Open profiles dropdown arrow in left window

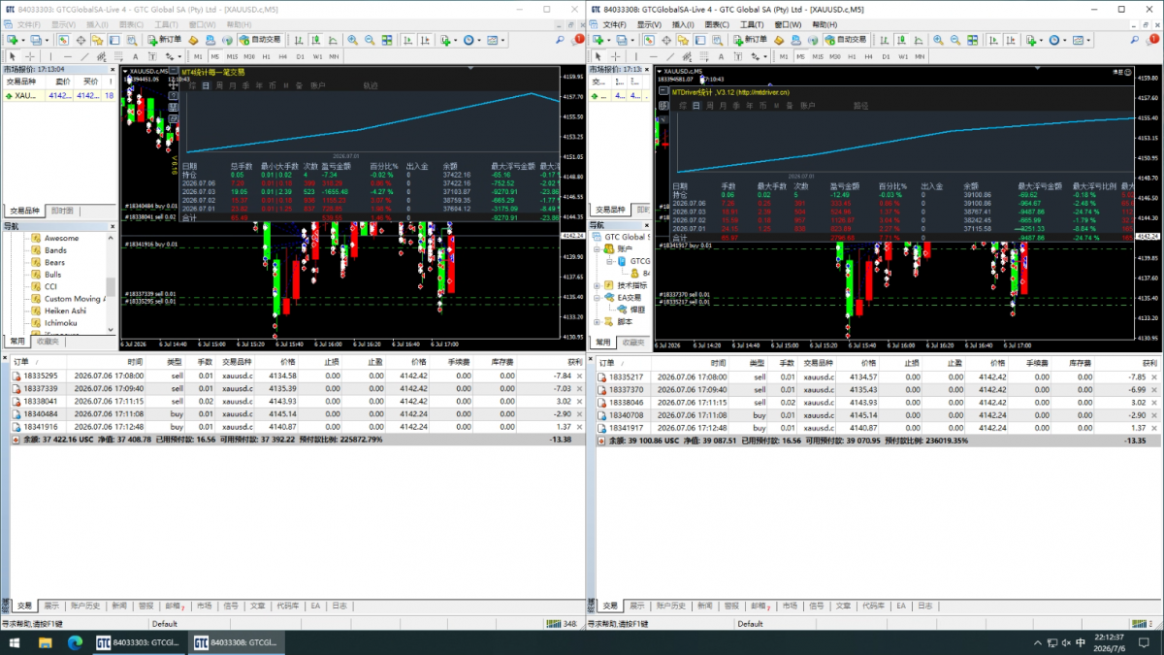point(47,41)
